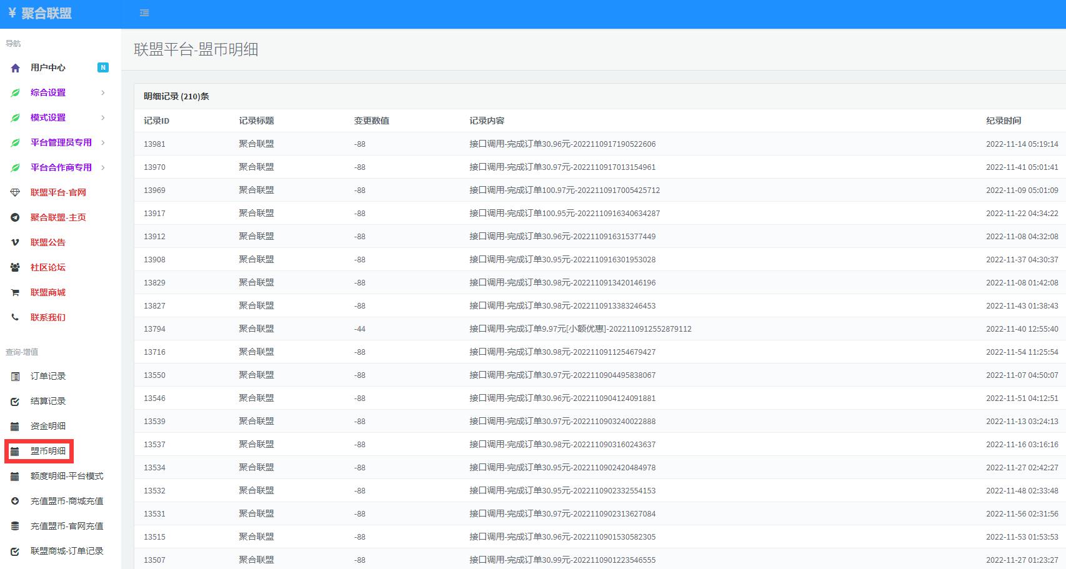The width and height of the screenshot is (1066, 569).
Task: Expand the 综合设置 submenu chevron
Action: click(103, 92)
